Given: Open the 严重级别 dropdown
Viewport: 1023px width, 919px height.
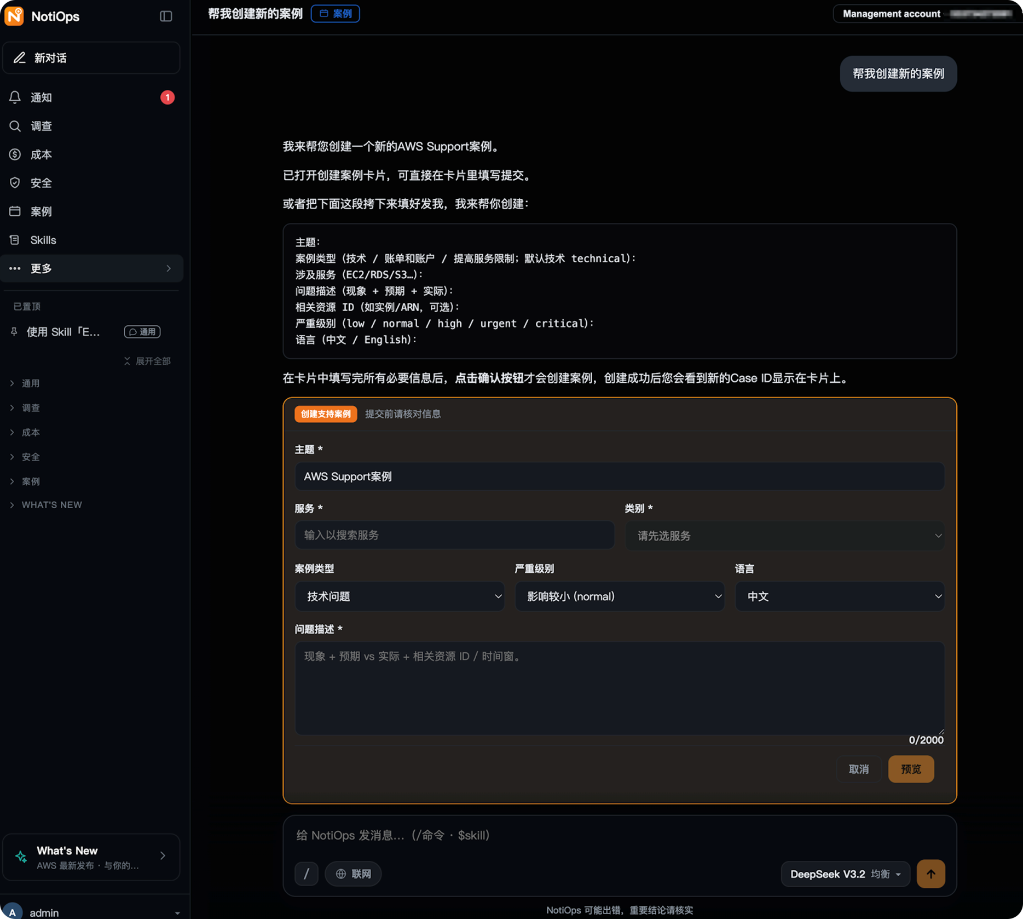Looking at the screenshot, I should click(x=620, y=596).
